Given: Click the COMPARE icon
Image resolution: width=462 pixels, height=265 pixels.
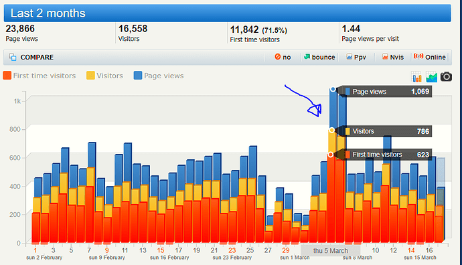Looking at the screenshot, I should pyautogui.click(x=13, y=57).
